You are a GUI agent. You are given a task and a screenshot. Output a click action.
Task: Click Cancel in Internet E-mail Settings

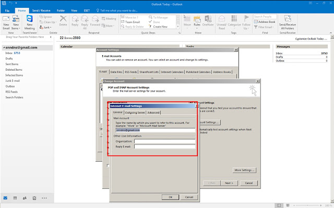tap(189, 197)
